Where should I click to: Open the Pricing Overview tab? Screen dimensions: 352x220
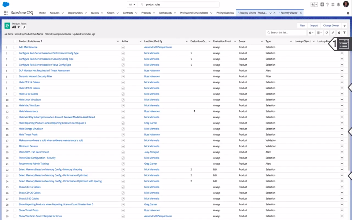pyautogui.click(x=225, y=13)
